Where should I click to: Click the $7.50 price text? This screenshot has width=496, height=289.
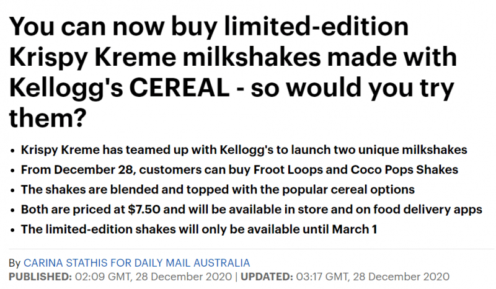144,210
